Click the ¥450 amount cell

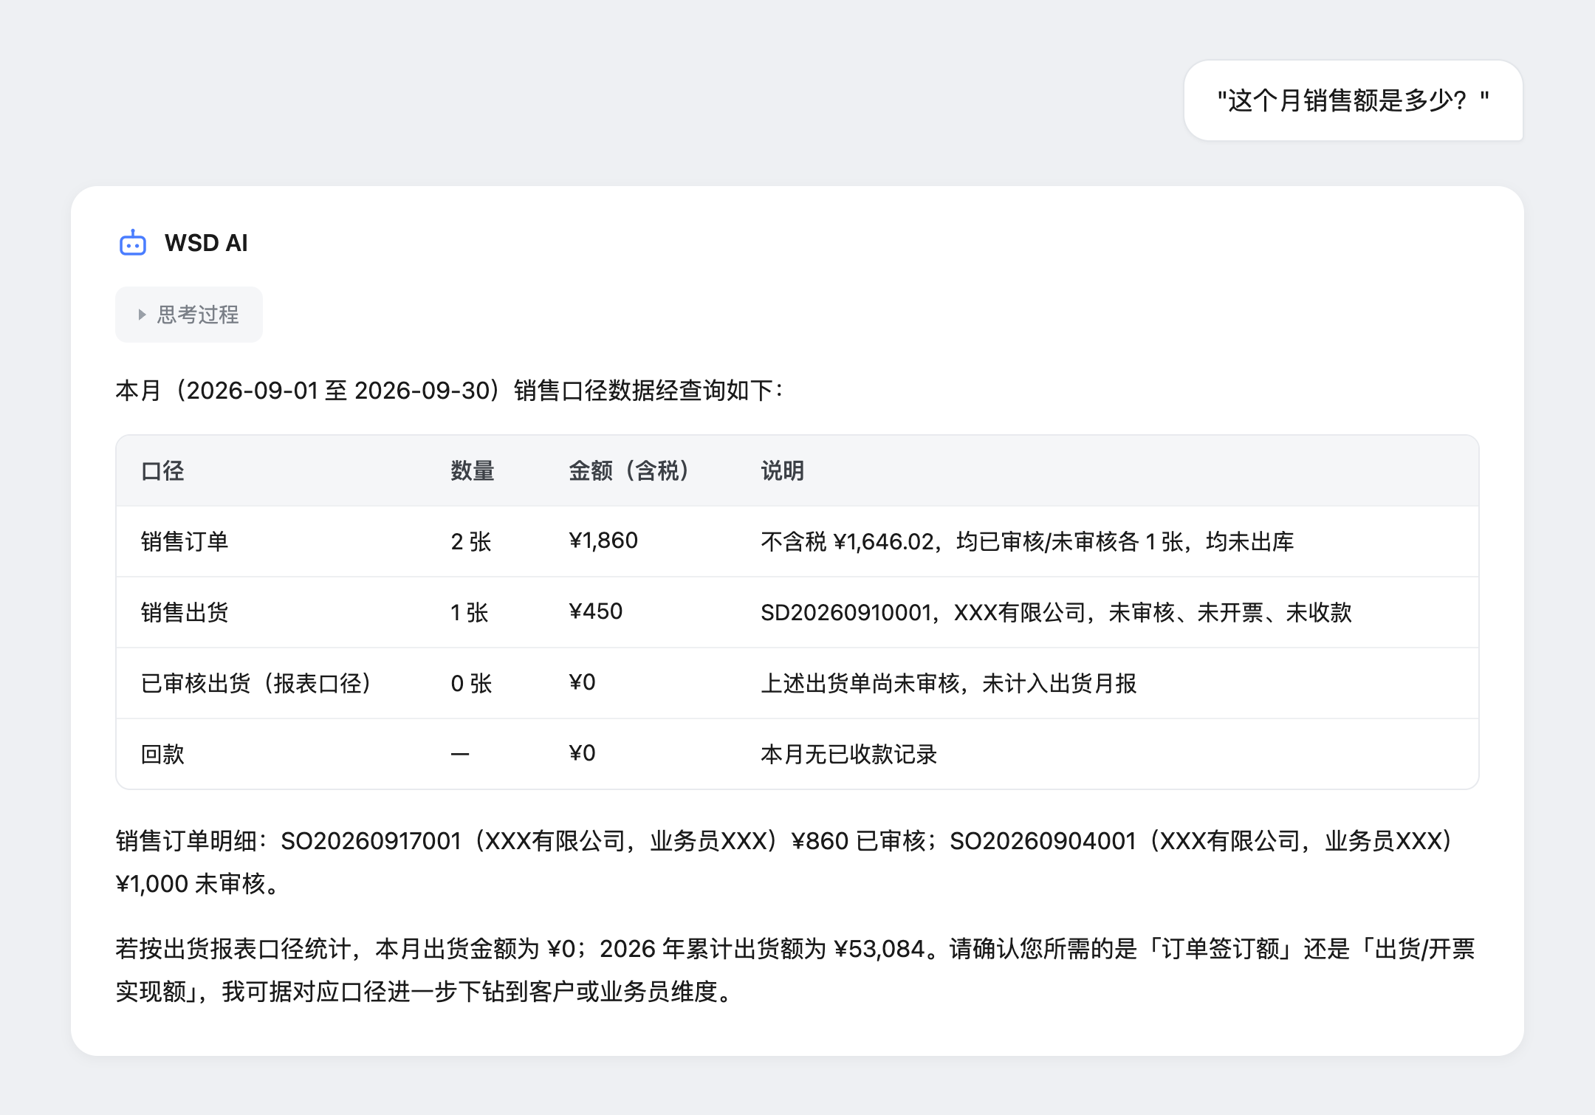(x=596, y=611)
